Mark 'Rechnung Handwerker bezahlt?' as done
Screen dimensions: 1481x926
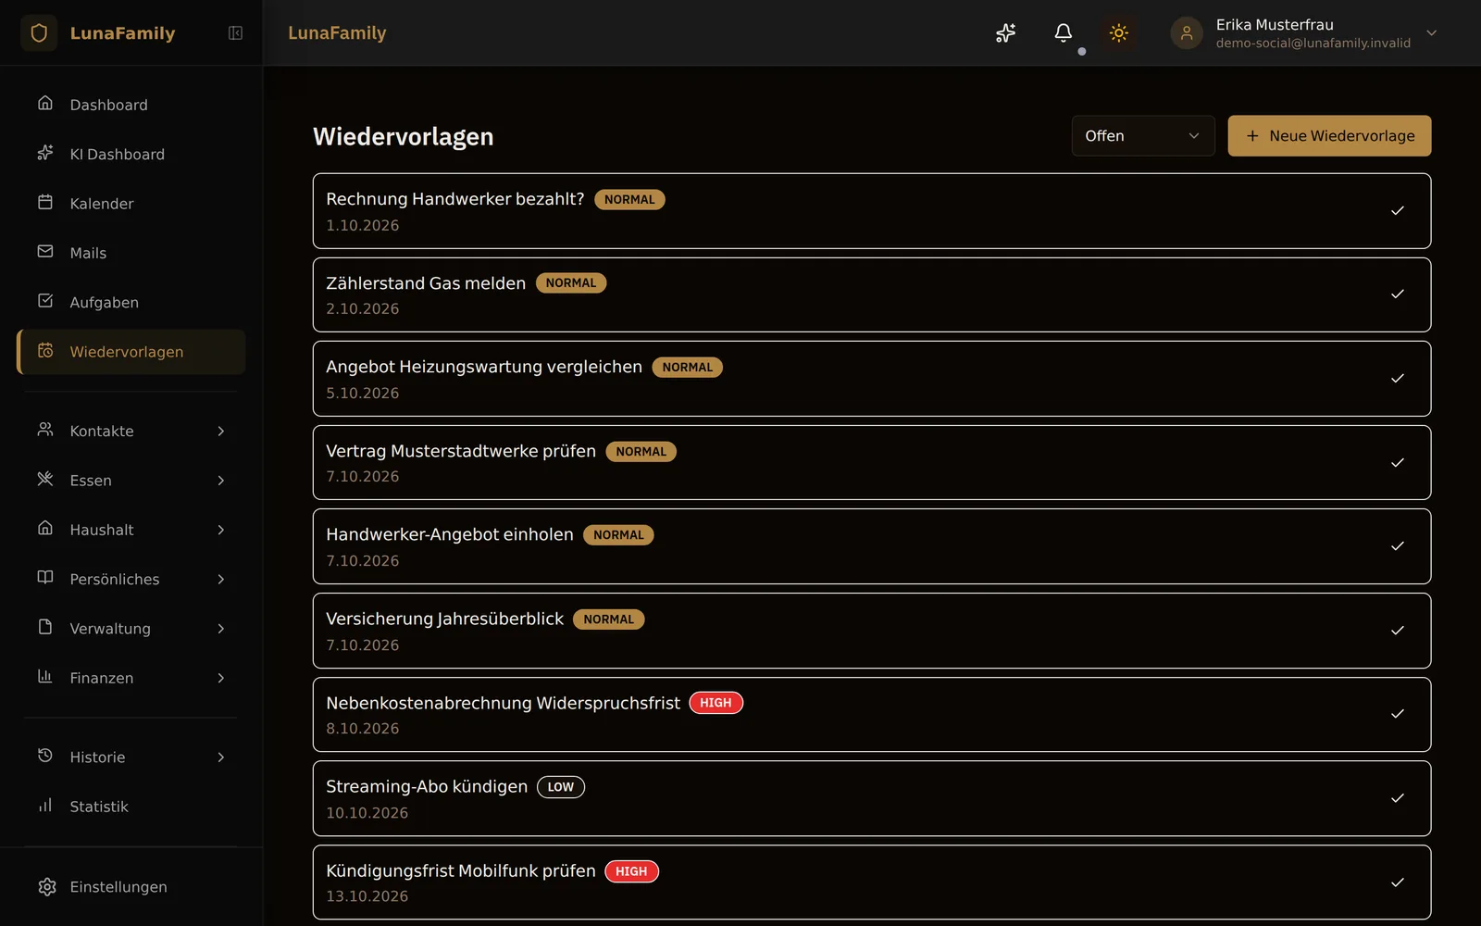1398,211
